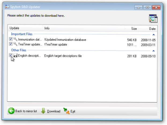
Task: Click the wrench icon beside TeaTimer update
Action: coord(15,44)
